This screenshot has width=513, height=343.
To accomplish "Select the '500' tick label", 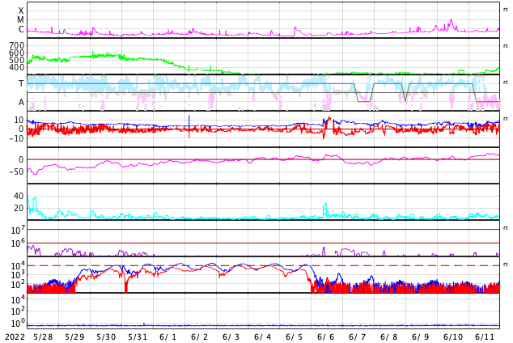I will (x=17, y=60).
